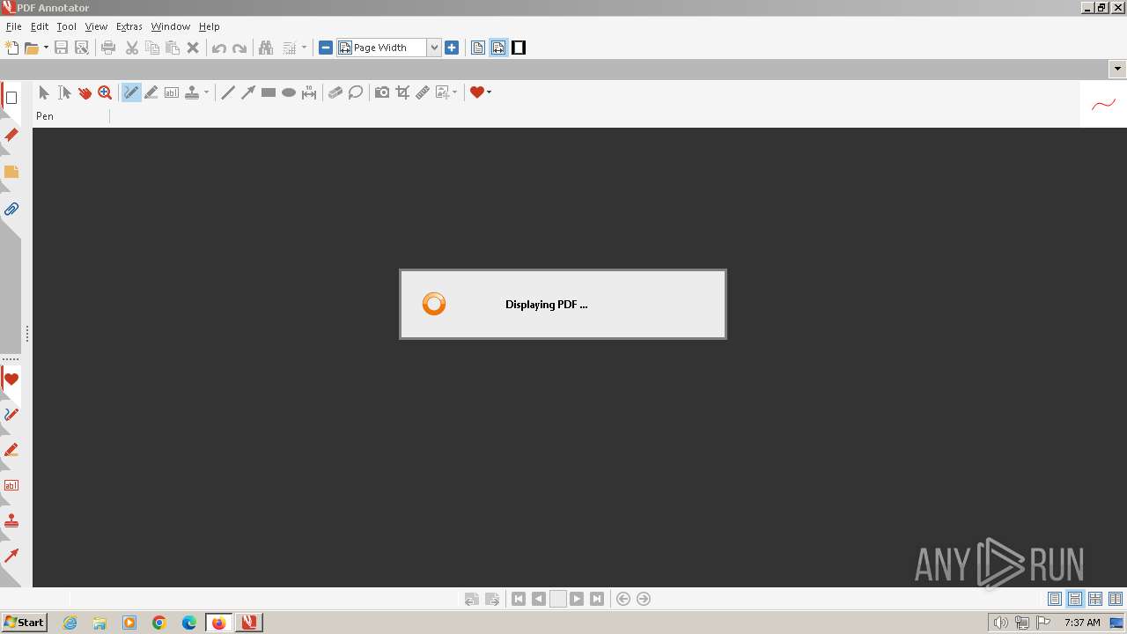Viewport: 1127px width, 634px height.
Task: Switch to continuous page layout
Action: pyautogui.click(x=1075, y=599)
